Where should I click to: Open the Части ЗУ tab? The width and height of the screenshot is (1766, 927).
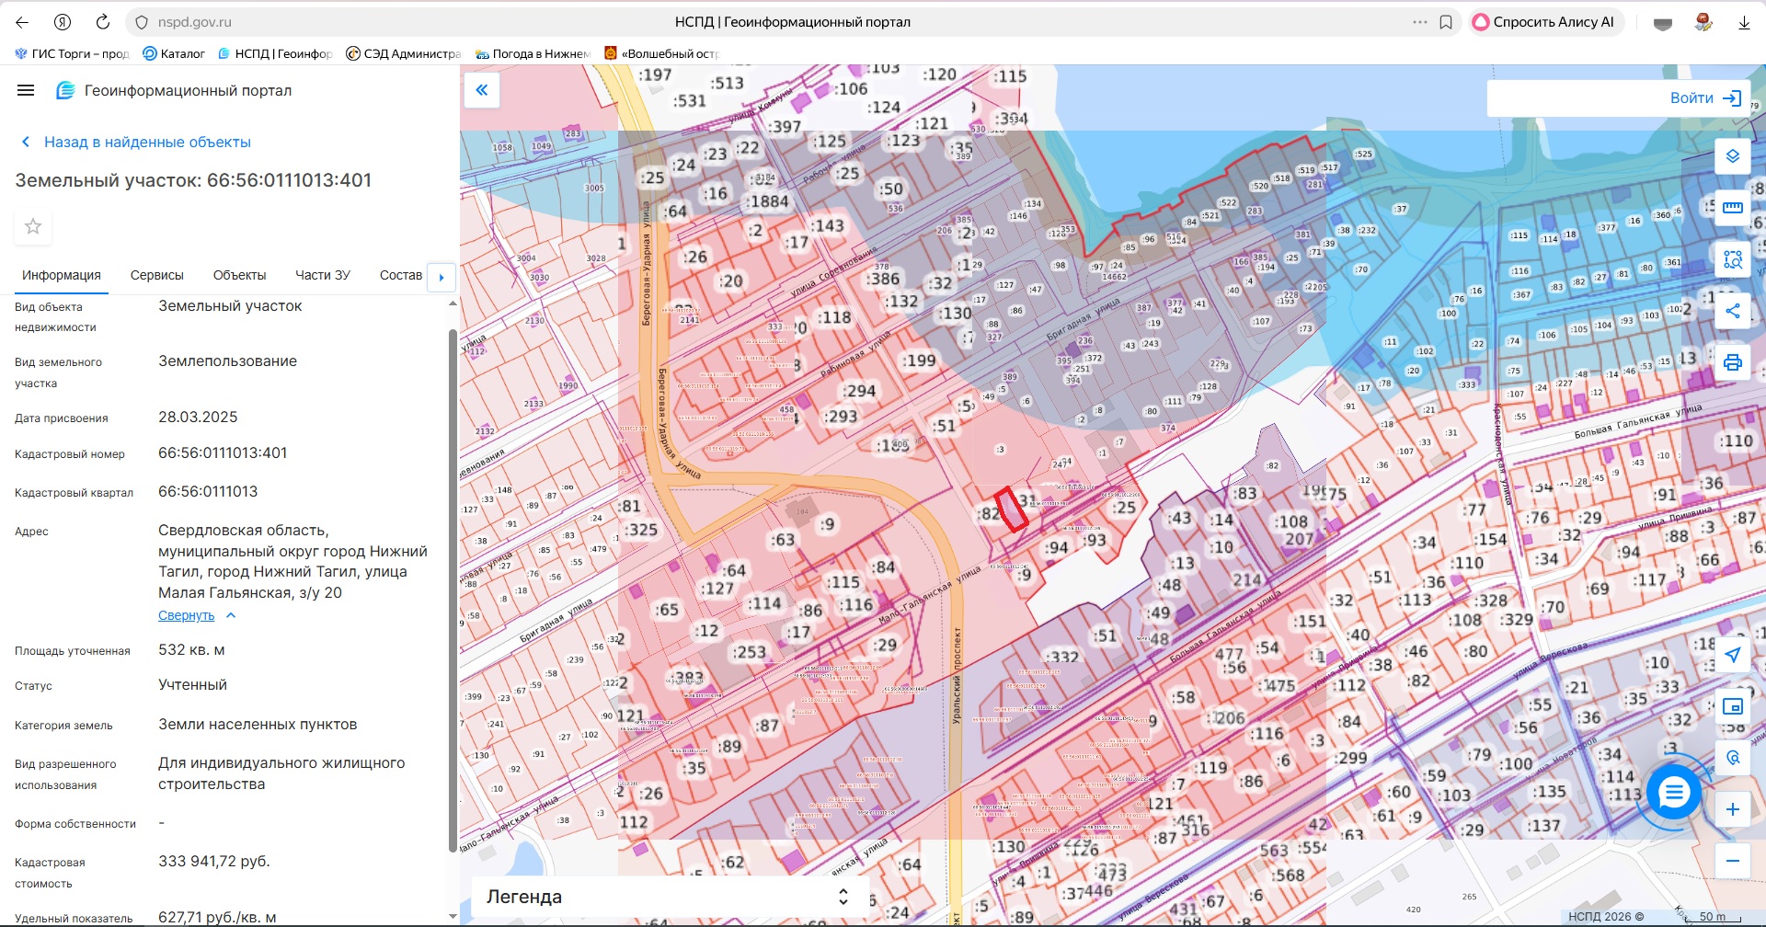point(322,275)
